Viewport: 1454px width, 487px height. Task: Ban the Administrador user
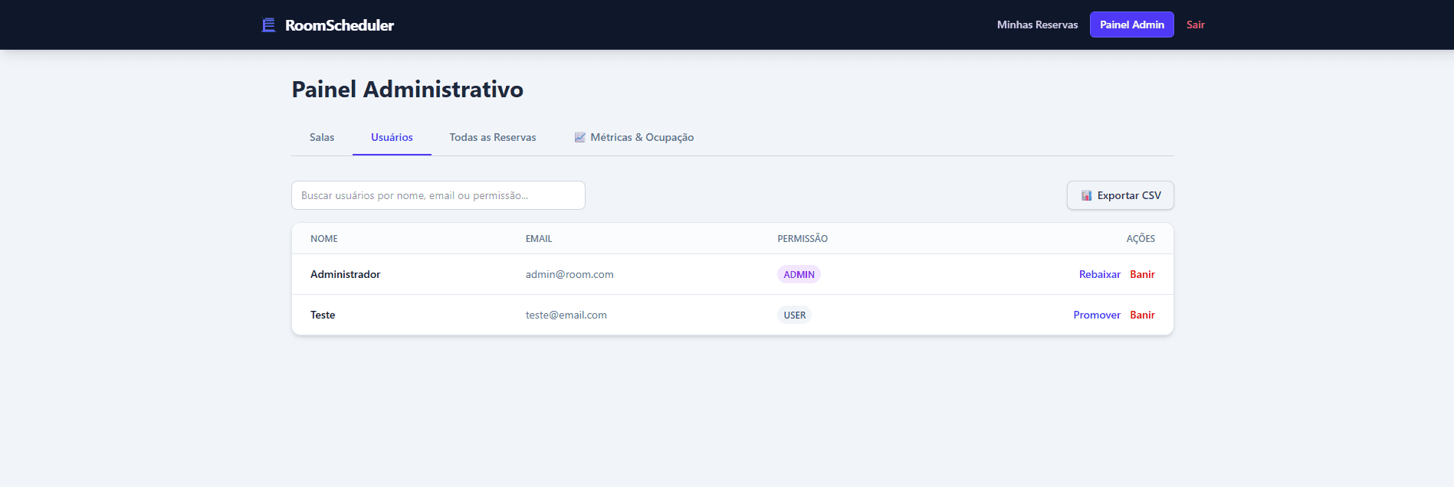[1142, 275]
